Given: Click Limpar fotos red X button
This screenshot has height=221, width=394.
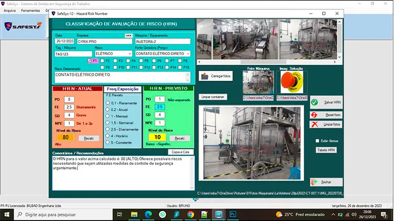Looking at the screenshot, I should [x=326, y=124].
